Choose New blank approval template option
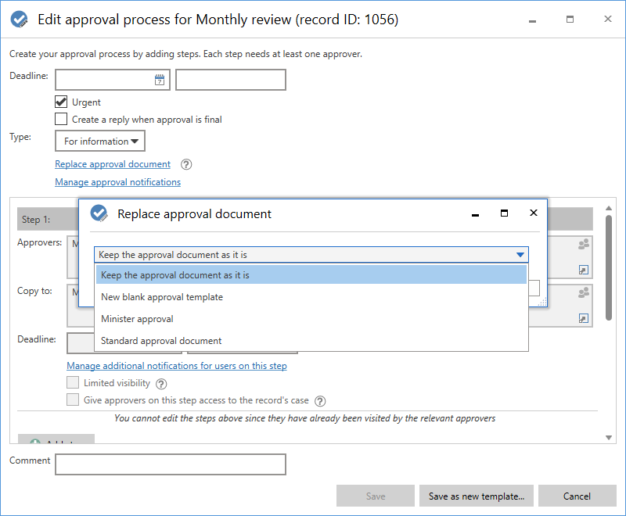 tap(311, 297)
